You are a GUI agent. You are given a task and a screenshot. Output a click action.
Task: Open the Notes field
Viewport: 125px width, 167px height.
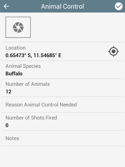(62, 138)
